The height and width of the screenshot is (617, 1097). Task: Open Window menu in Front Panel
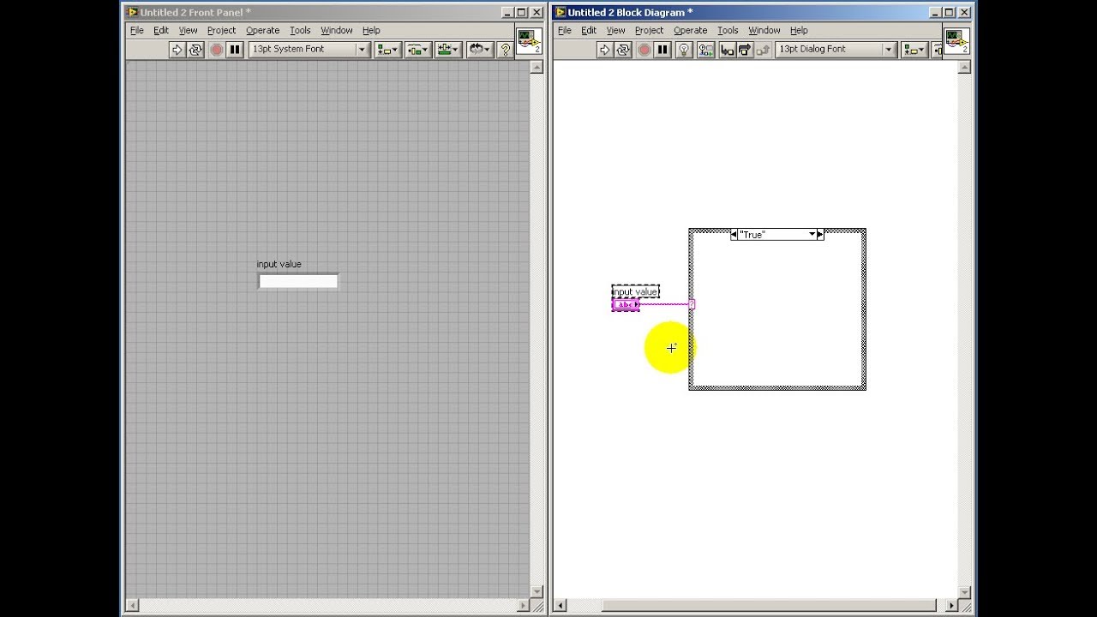click(x=337, y=30)
